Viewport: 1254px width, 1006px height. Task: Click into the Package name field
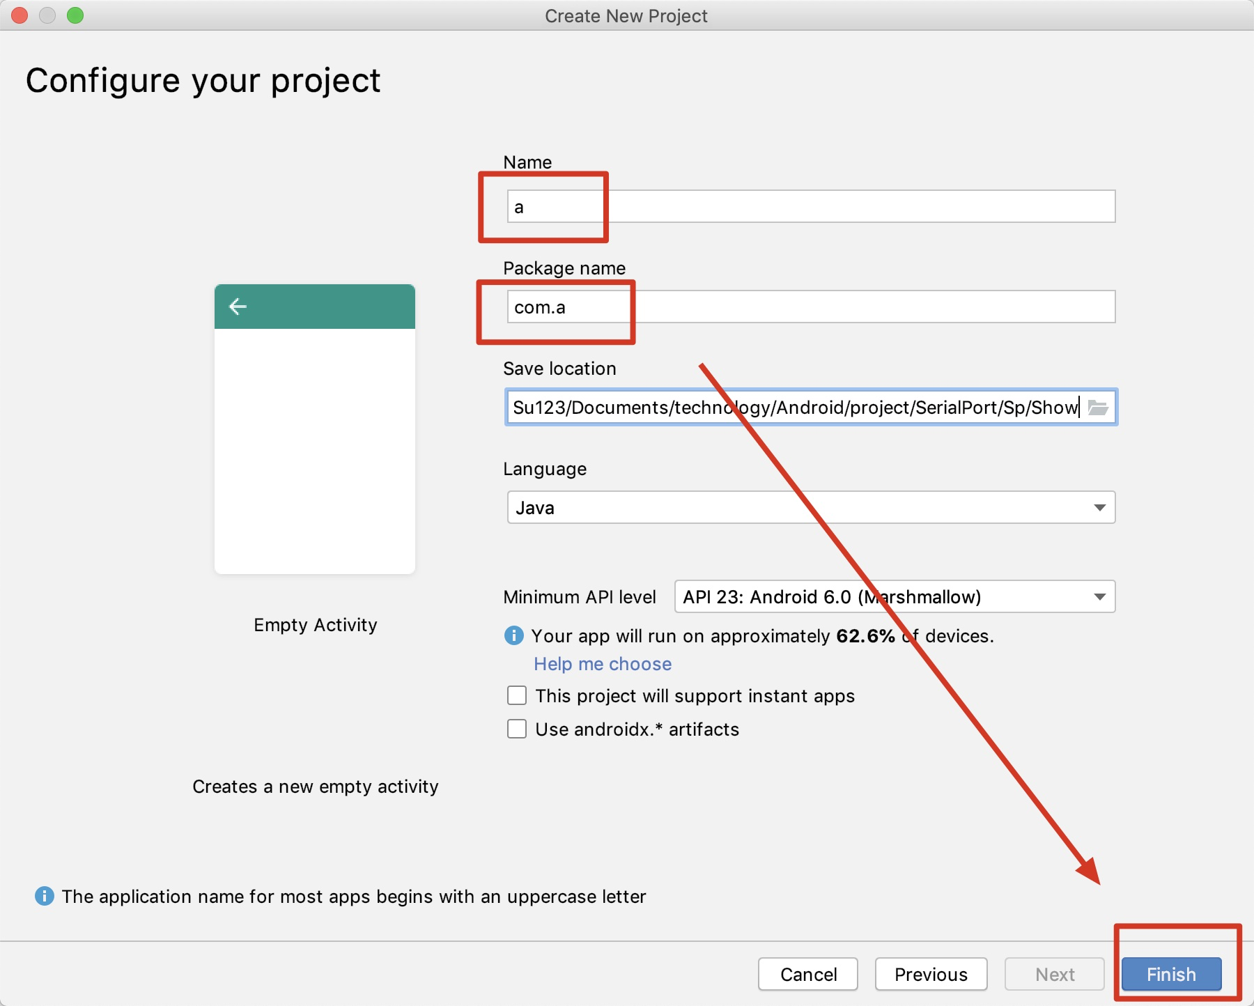(811, 307)
